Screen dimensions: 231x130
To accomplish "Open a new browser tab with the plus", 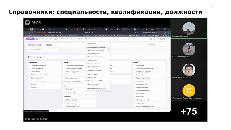I will 158,29.
